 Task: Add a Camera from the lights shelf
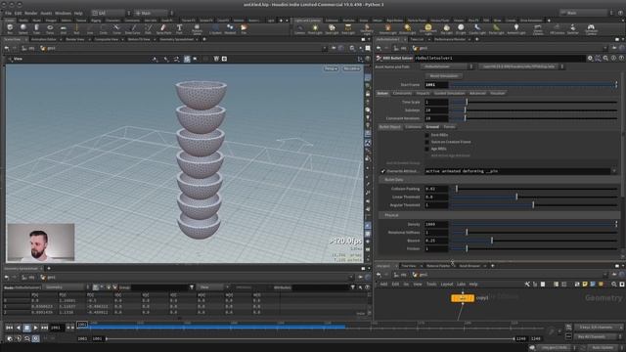tap(300, 28)
